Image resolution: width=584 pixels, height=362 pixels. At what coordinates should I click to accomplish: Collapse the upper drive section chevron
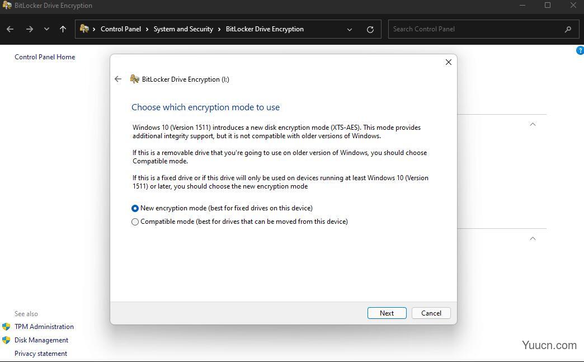533,124
